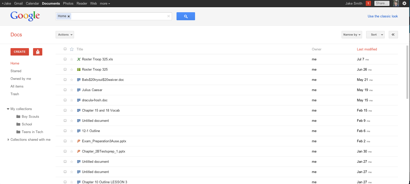Image resolution: width=410 pixels, height=184 pixels.
Task: Click the red notification badge icon
Action: [x=368, y=3]
